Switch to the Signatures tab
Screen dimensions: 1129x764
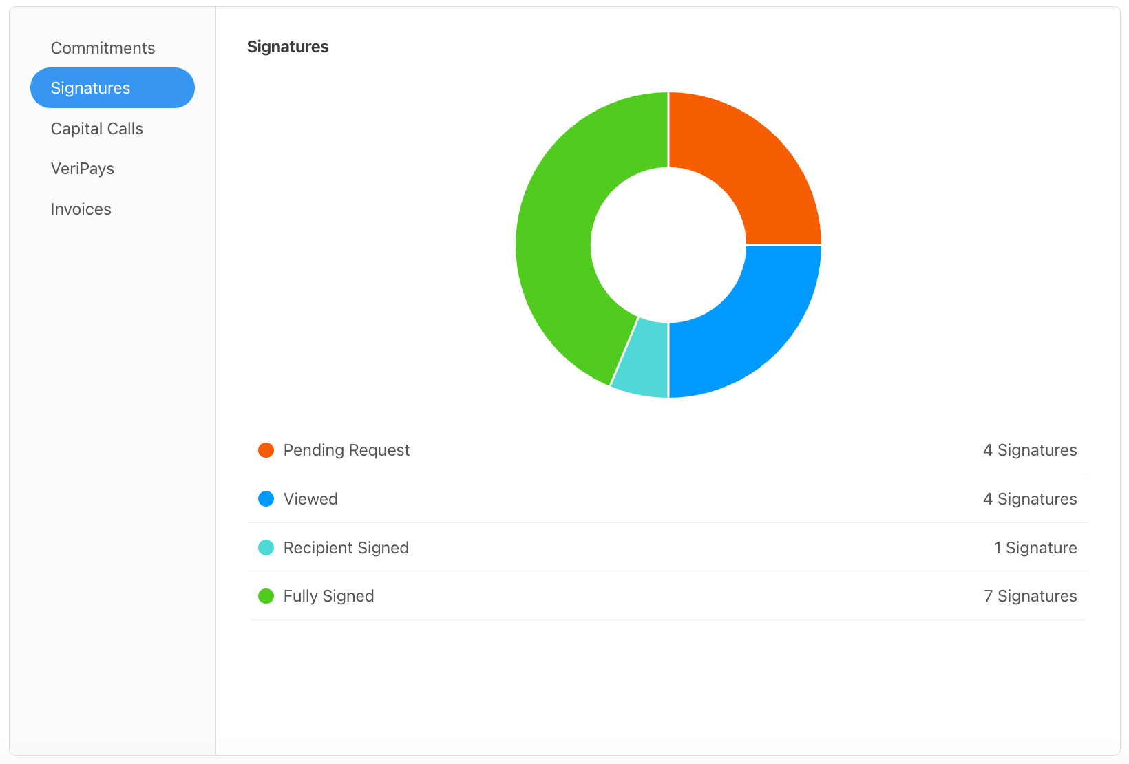[x=90, y=87]
